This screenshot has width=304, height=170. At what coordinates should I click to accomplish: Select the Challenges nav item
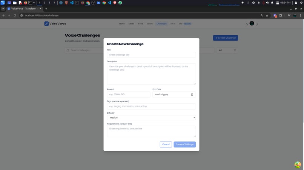pos(161,24)
